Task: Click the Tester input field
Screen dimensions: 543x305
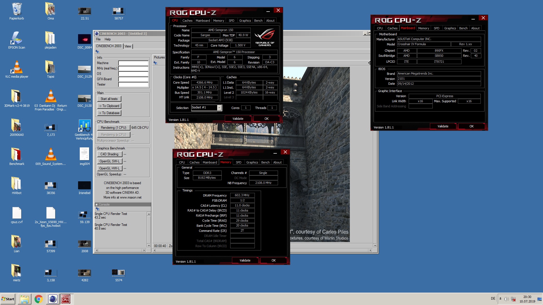Action: point(133,84)
